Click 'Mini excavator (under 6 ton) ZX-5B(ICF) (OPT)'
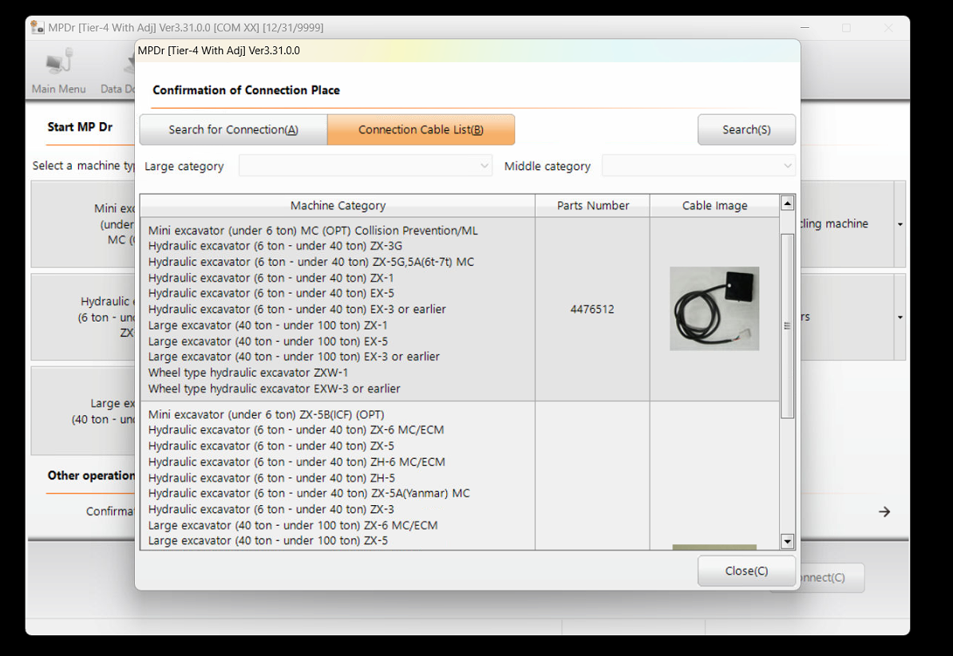953x656 pixels. (267, 414)
